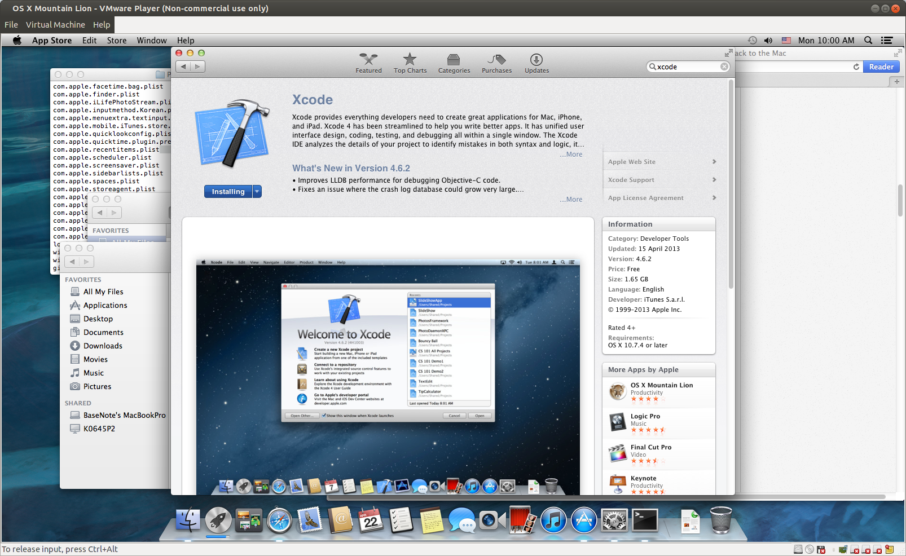Click the App Store window vertical scrollbar
906x556 pixels.
[731, 184]
